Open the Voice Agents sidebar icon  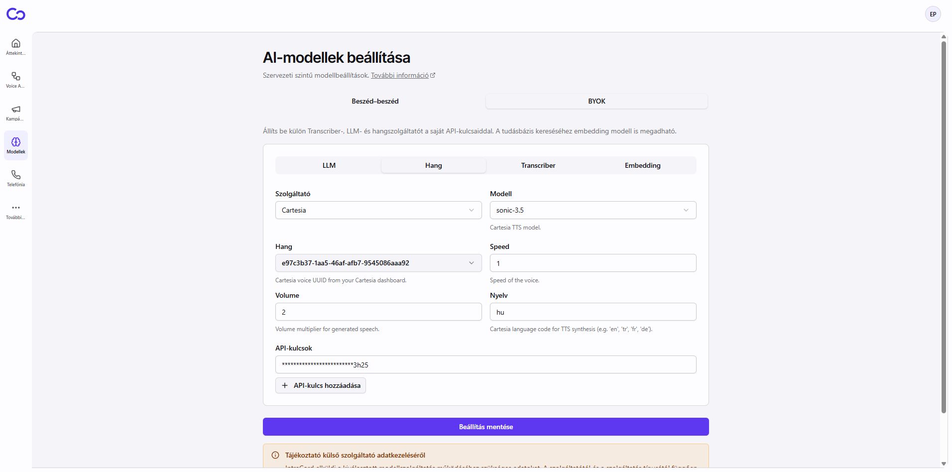16,76
